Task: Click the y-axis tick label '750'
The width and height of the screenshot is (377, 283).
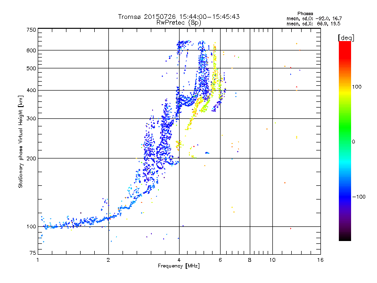Action: point(31,30)
